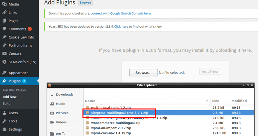Open Pages via its sidebar icon
The width and height of the screenshot is (258, 136).
pos(5,21)
